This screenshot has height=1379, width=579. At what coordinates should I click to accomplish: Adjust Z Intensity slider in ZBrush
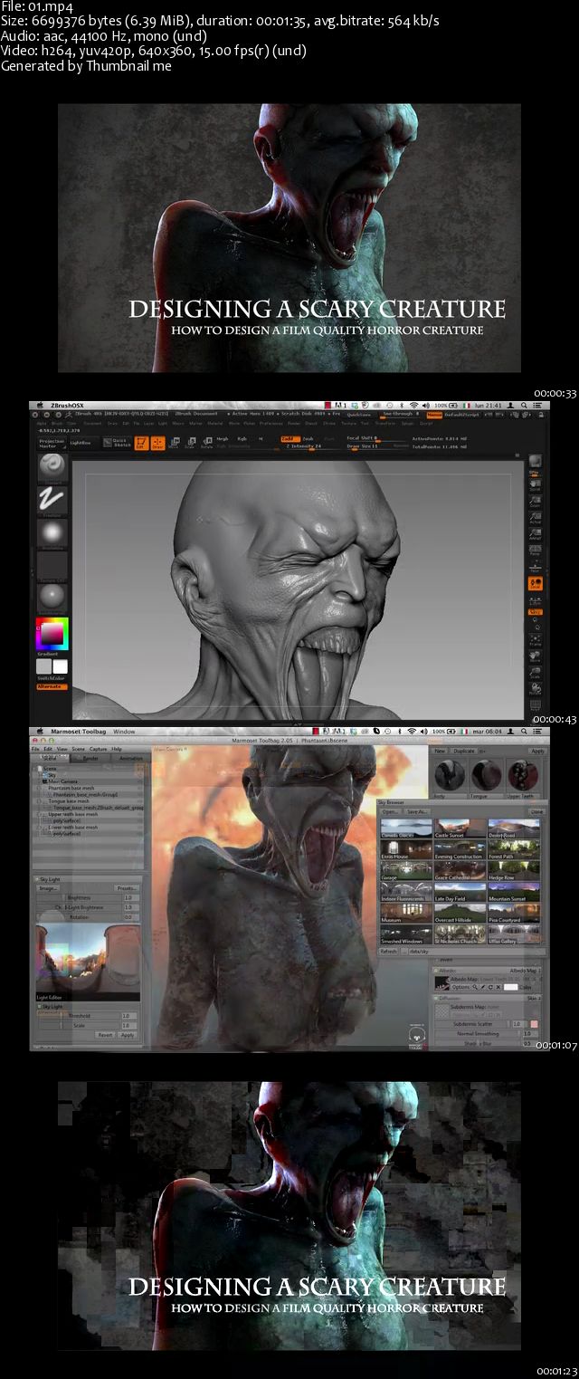pyautogui.click(x=305, y=446)
